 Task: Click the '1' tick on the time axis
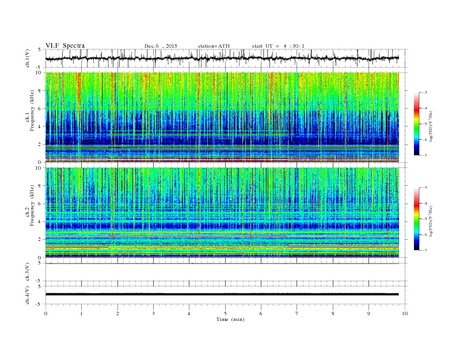[82, 313]
